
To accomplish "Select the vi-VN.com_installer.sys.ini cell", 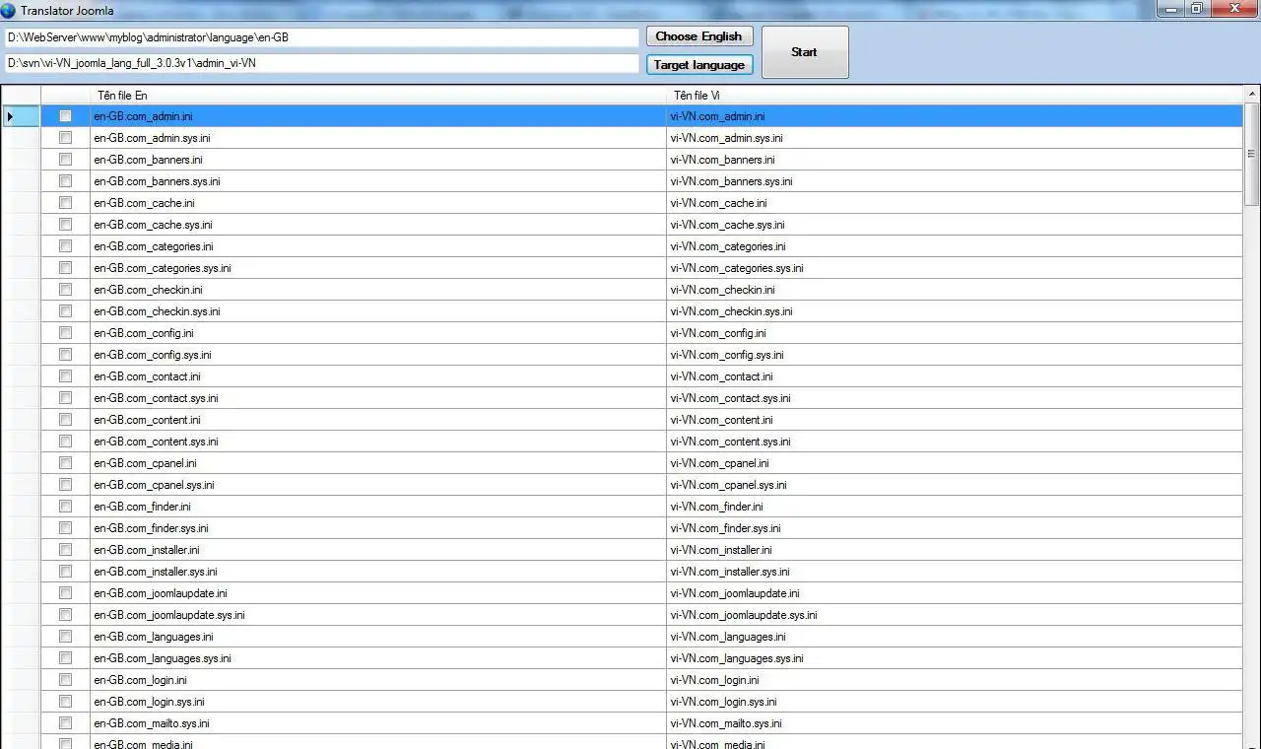I will (x=955, y=572).
